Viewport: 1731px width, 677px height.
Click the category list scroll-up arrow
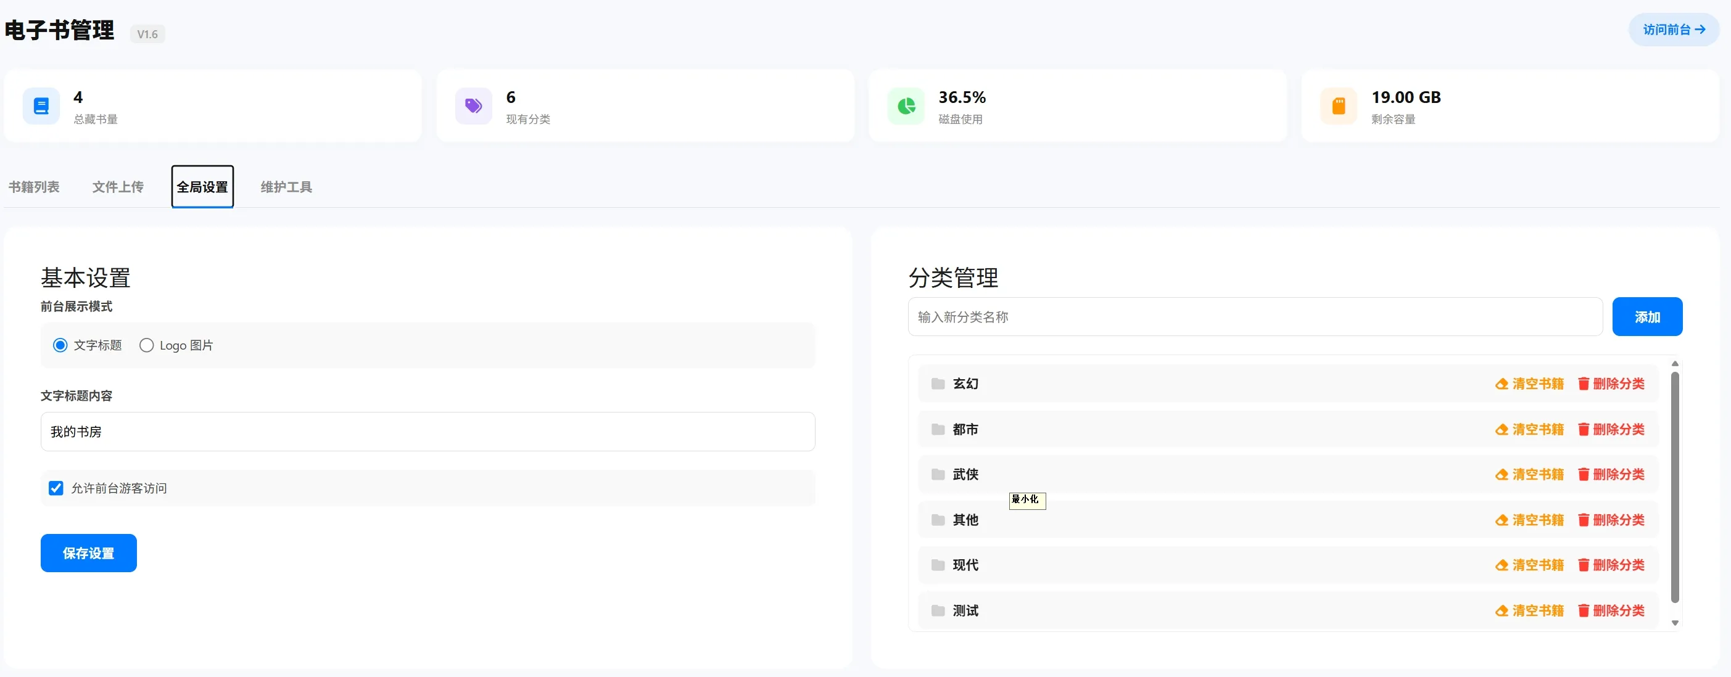click(1674, 363)
